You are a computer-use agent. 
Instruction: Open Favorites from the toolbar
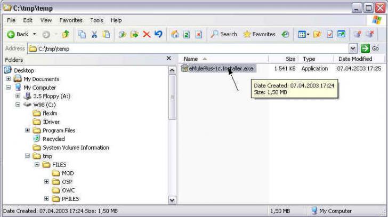(259, 34)
